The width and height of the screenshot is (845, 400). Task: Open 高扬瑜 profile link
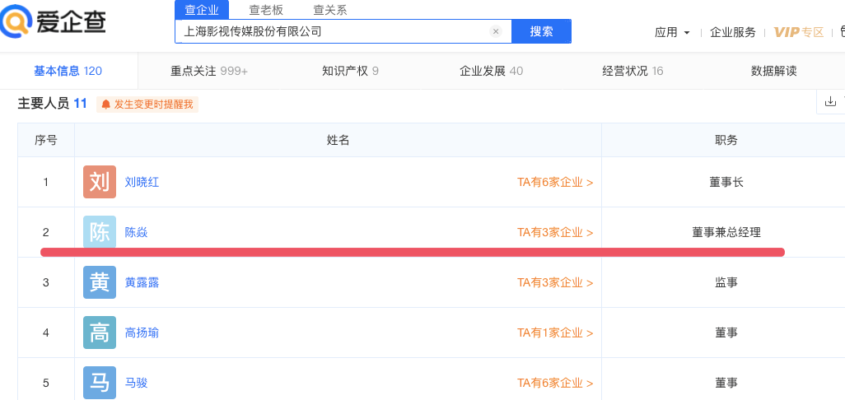[x=142, y=333]
